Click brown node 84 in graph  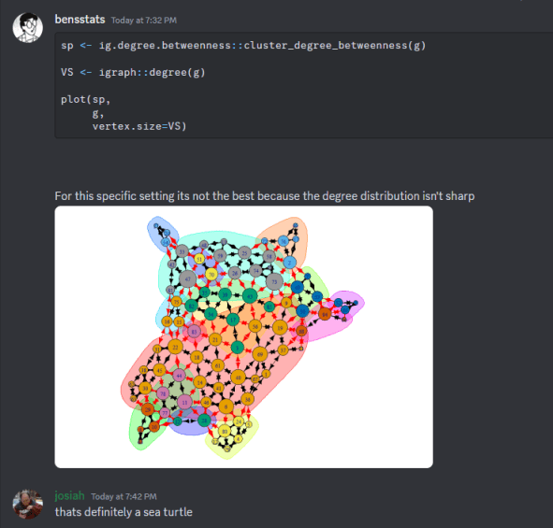tap(325, 314)
